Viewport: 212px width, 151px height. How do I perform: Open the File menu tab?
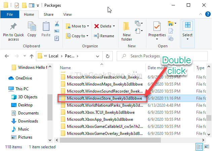point(10,14)
